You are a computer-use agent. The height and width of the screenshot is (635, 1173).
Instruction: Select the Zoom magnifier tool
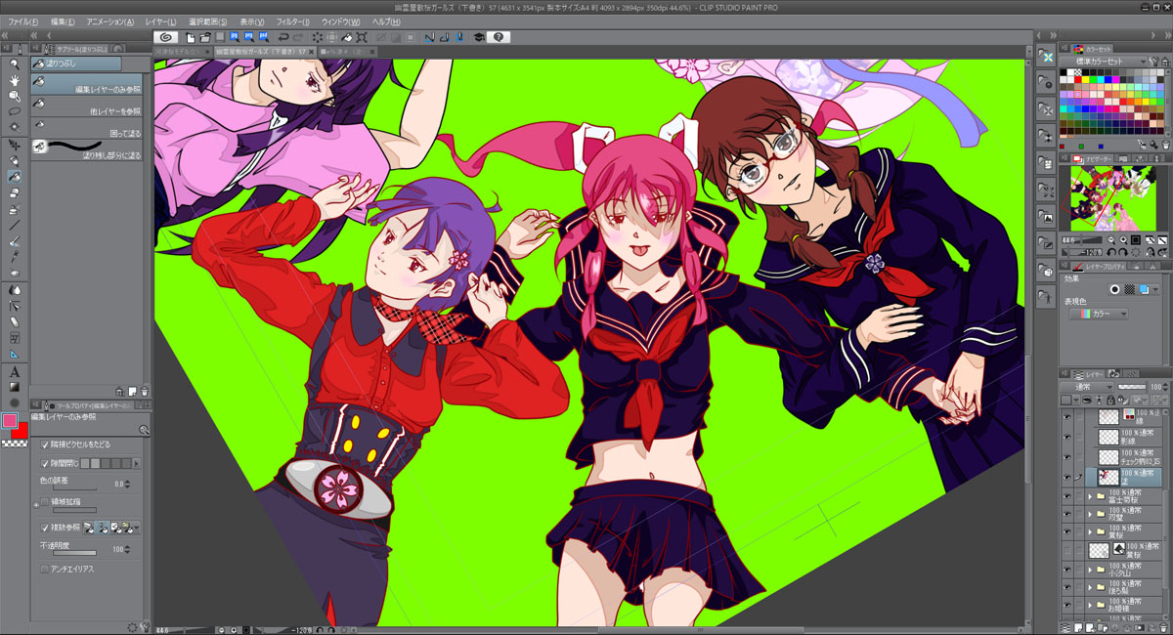pyautogui.click(x=15, y=63)
